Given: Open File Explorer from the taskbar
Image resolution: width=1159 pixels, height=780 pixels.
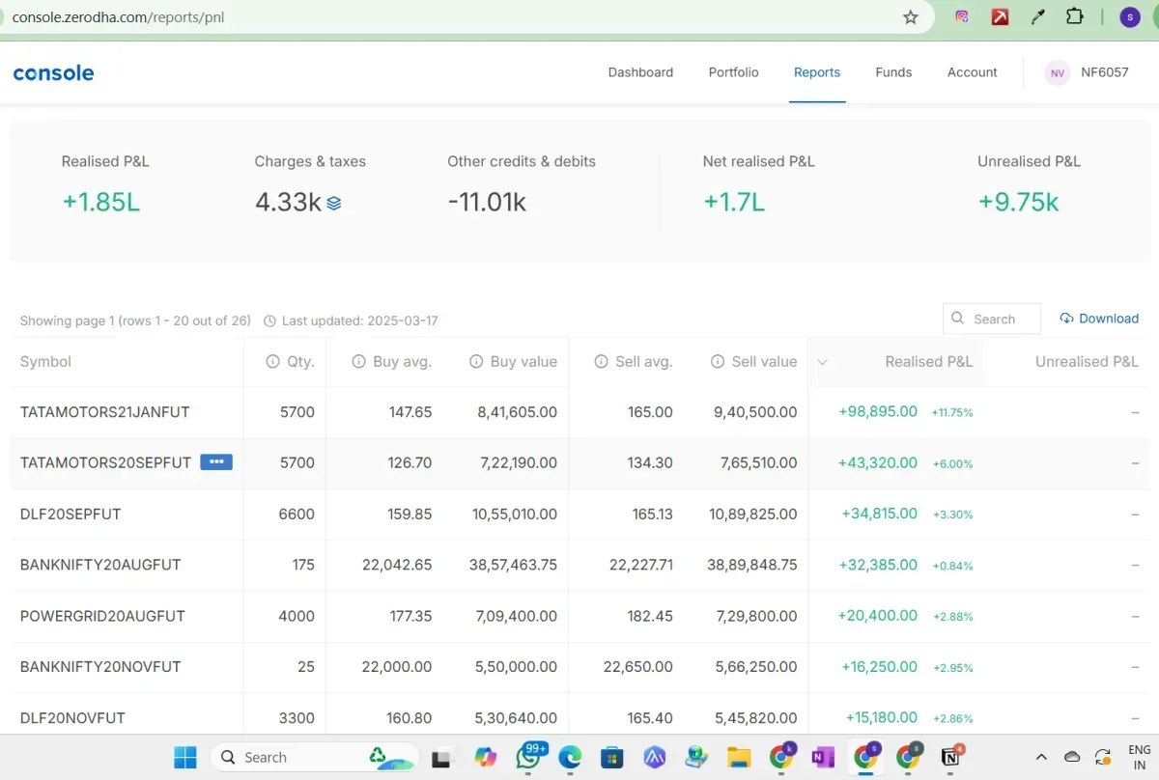Looking at the screenshot, I should pyautogui.click(x=739, y=757).
